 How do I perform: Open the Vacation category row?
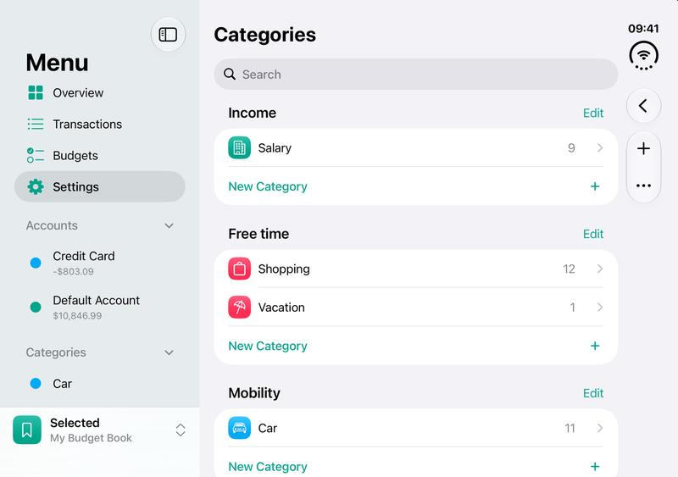point(415,307)
